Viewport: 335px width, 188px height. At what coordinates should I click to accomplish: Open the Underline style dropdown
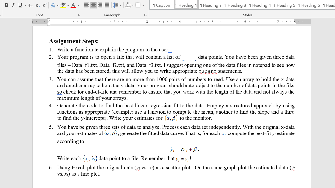point(25,5)
